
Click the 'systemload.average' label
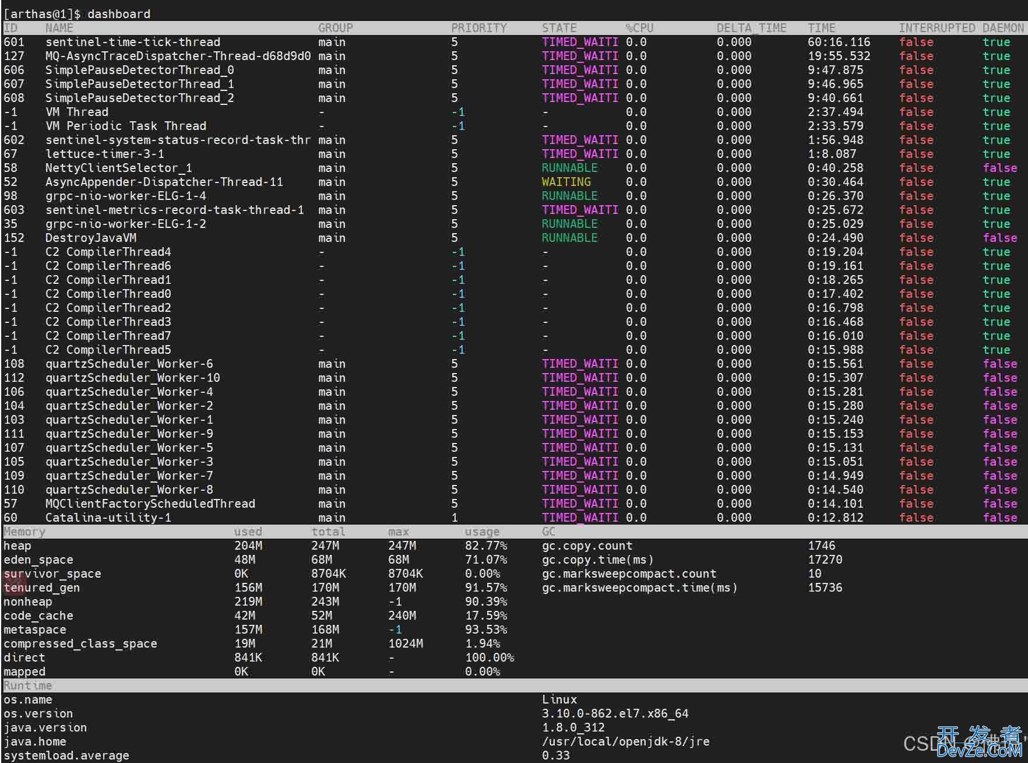[66, 755]
